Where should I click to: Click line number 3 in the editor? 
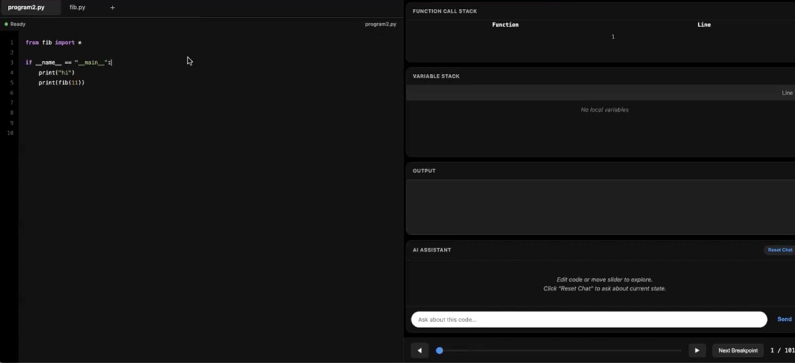point(11,62)
